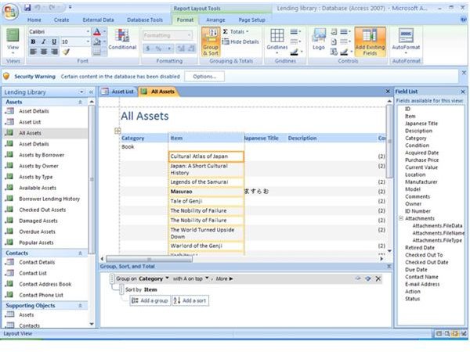Open the Gridlines options
Image resolution: width=470 pixels, height=352 pixels.
(x=277, y=39)
